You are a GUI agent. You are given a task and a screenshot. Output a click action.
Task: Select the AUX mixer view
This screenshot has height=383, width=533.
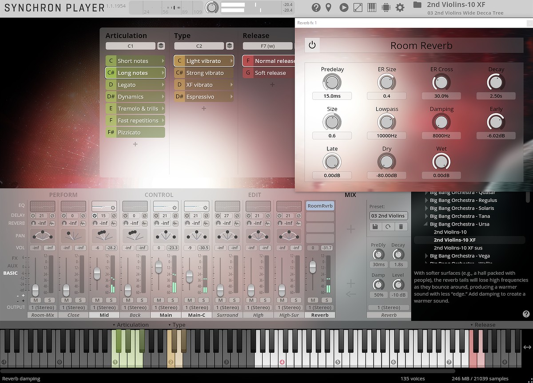click(x=13, y=265)
